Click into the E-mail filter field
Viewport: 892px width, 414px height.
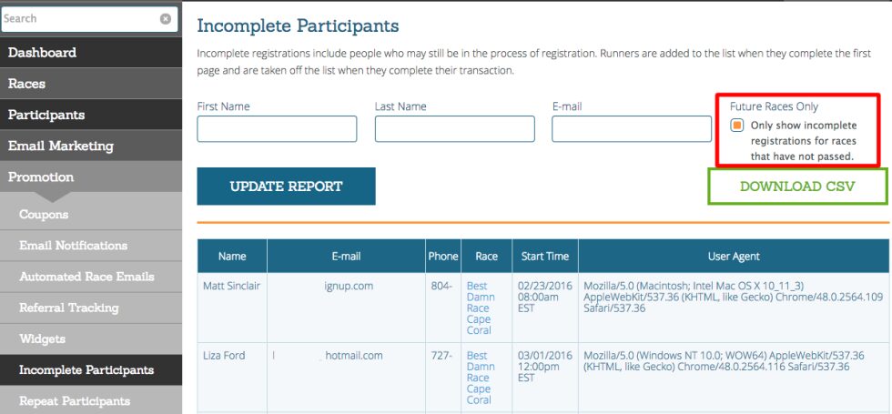(632, 129)
